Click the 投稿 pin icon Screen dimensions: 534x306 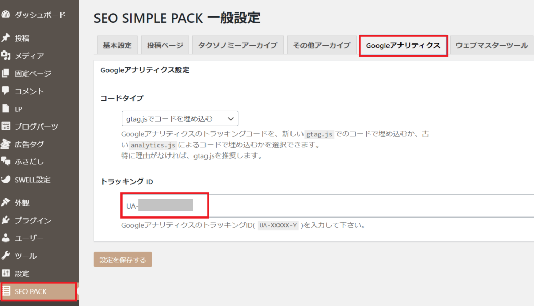click(5, 38)
